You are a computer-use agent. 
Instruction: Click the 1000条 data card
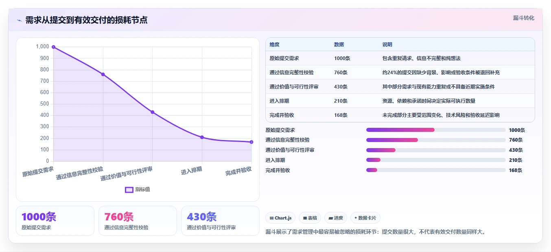point(55,221)
